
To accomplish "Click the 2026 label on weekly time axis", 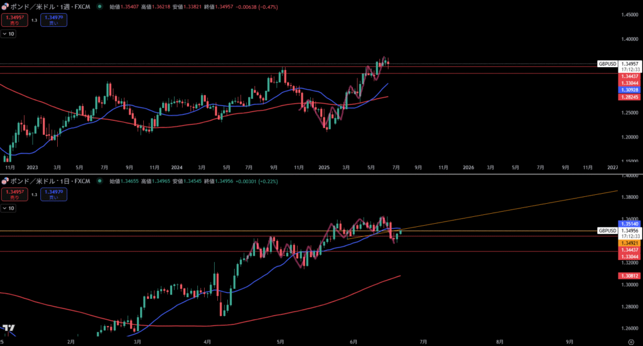I will [x=468, y=167].
